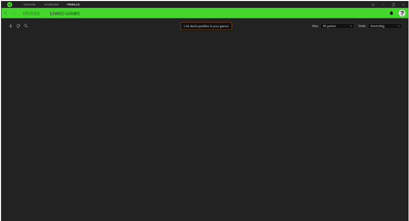Expand the Order Ascending dropdown

tap(385, 26)
